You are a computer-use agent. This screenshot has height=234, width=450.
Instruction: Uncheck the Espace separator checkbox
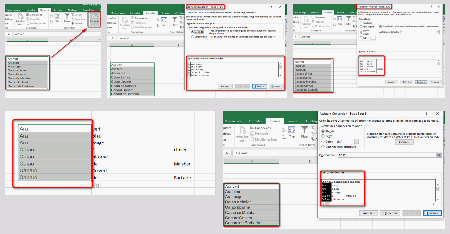tap(361, 34)
